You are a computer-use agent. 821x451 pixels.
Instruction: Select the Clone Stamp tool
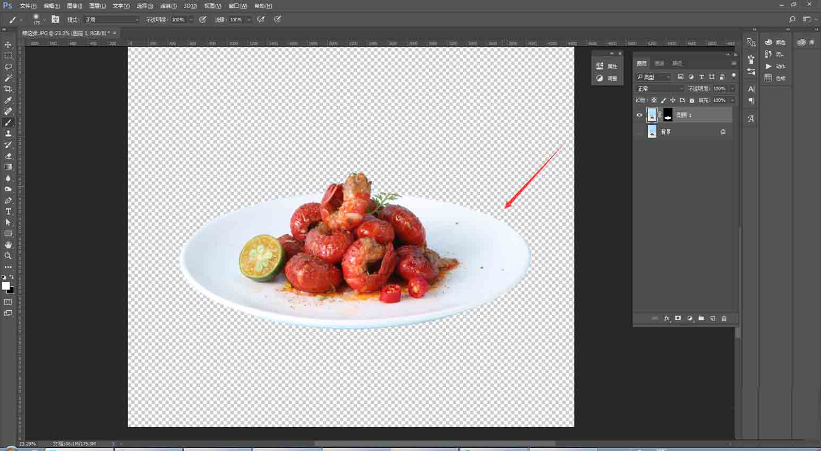click(8, 133)
